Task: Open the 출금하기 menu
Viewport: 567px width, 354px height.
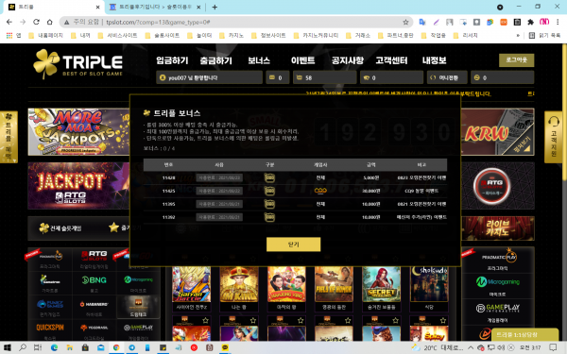Action: (215, 60)
